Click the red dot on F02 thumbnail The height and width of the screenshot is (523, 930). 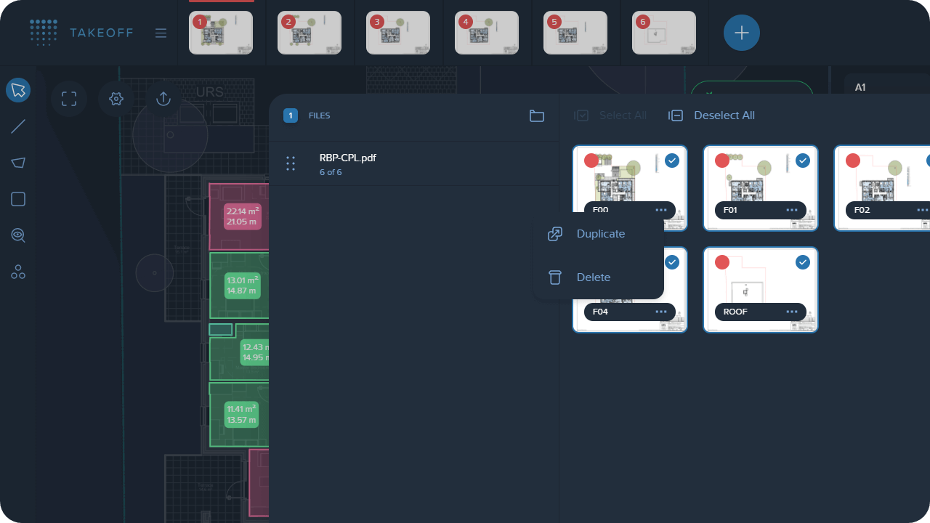click(x=853, y=161)
